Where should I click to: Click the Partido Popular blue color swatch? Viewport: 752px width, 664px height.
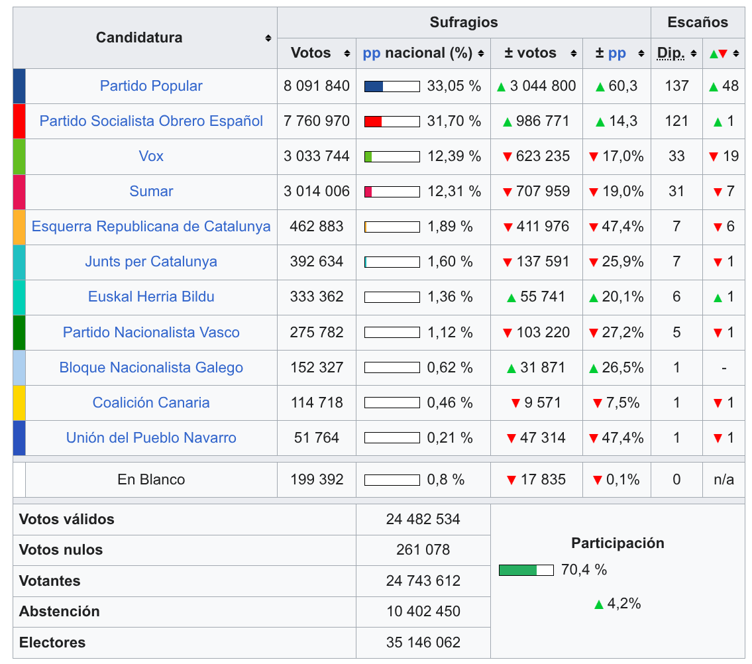point(19,86)
